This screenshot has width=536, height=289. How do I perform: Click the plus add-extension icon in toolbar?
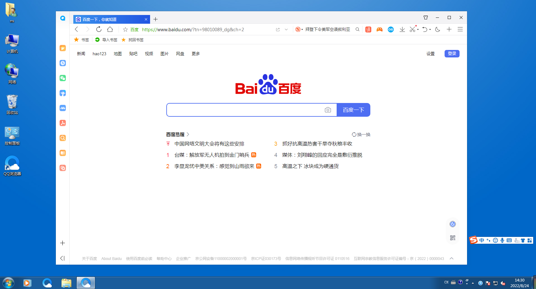(x=449, y=29)
